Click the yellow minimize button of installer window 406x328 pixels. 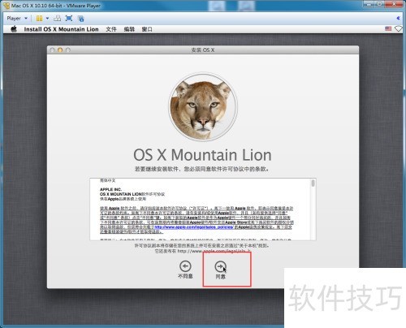(60, 50)
